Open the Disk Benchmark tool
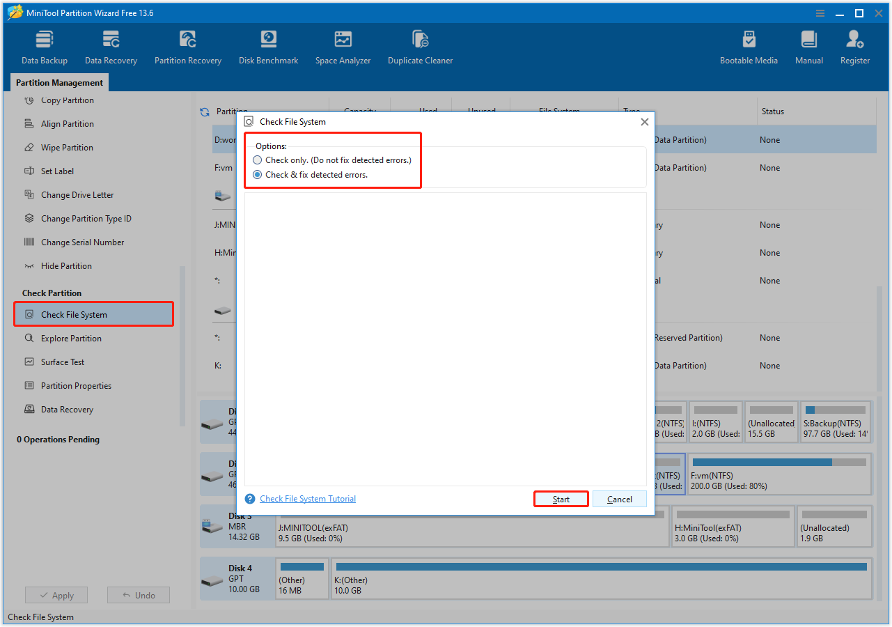The height and width of the screenshot is (627, 892). coord(268,45)
